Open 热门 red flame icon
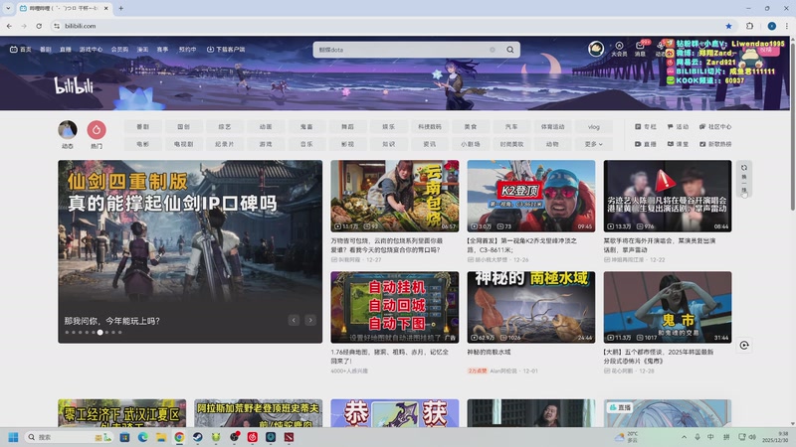This screenshot has height=447, width=796. click(x=97, y=130)
